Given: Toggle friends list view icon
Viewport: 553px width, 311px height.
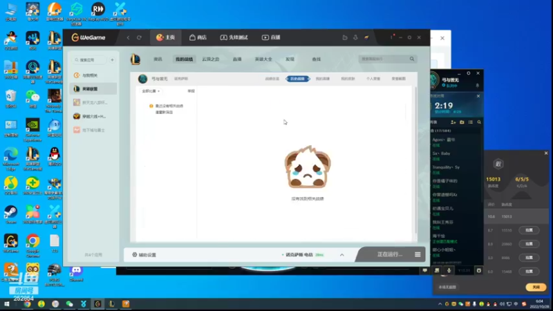Looking at the screenshot, I should click(x=471, y=122).
